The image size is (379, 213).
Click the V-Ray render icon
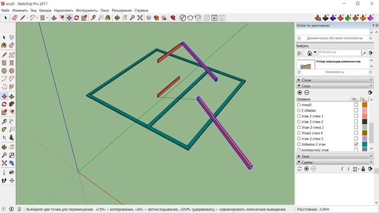[x=183, y=18]
